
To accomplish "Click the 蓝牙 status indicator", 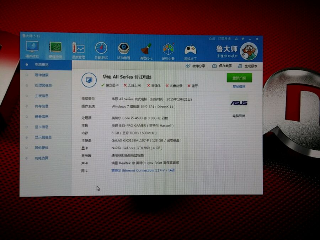I will pos(193,86).
